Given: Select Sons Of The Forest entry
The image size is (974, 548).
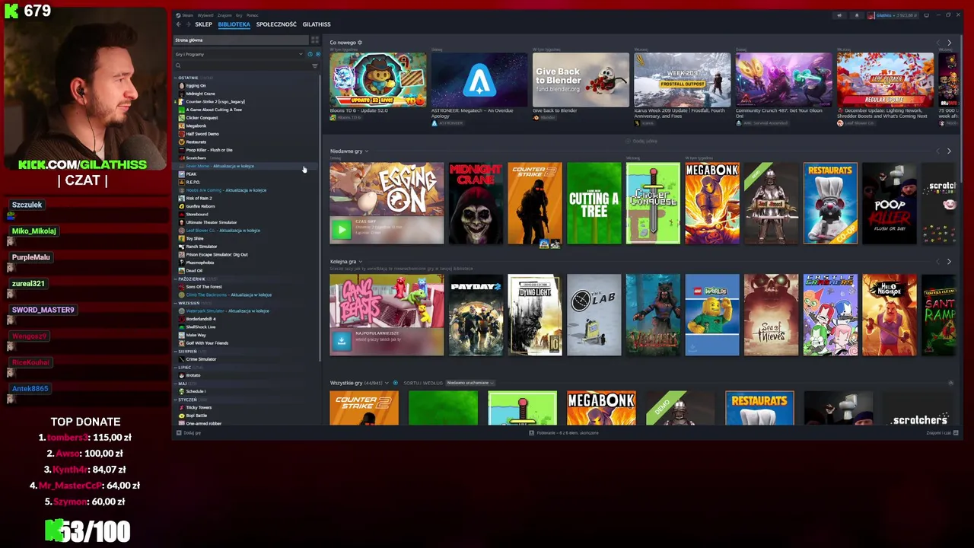Looking at the screenshot, I should (203, 287).
